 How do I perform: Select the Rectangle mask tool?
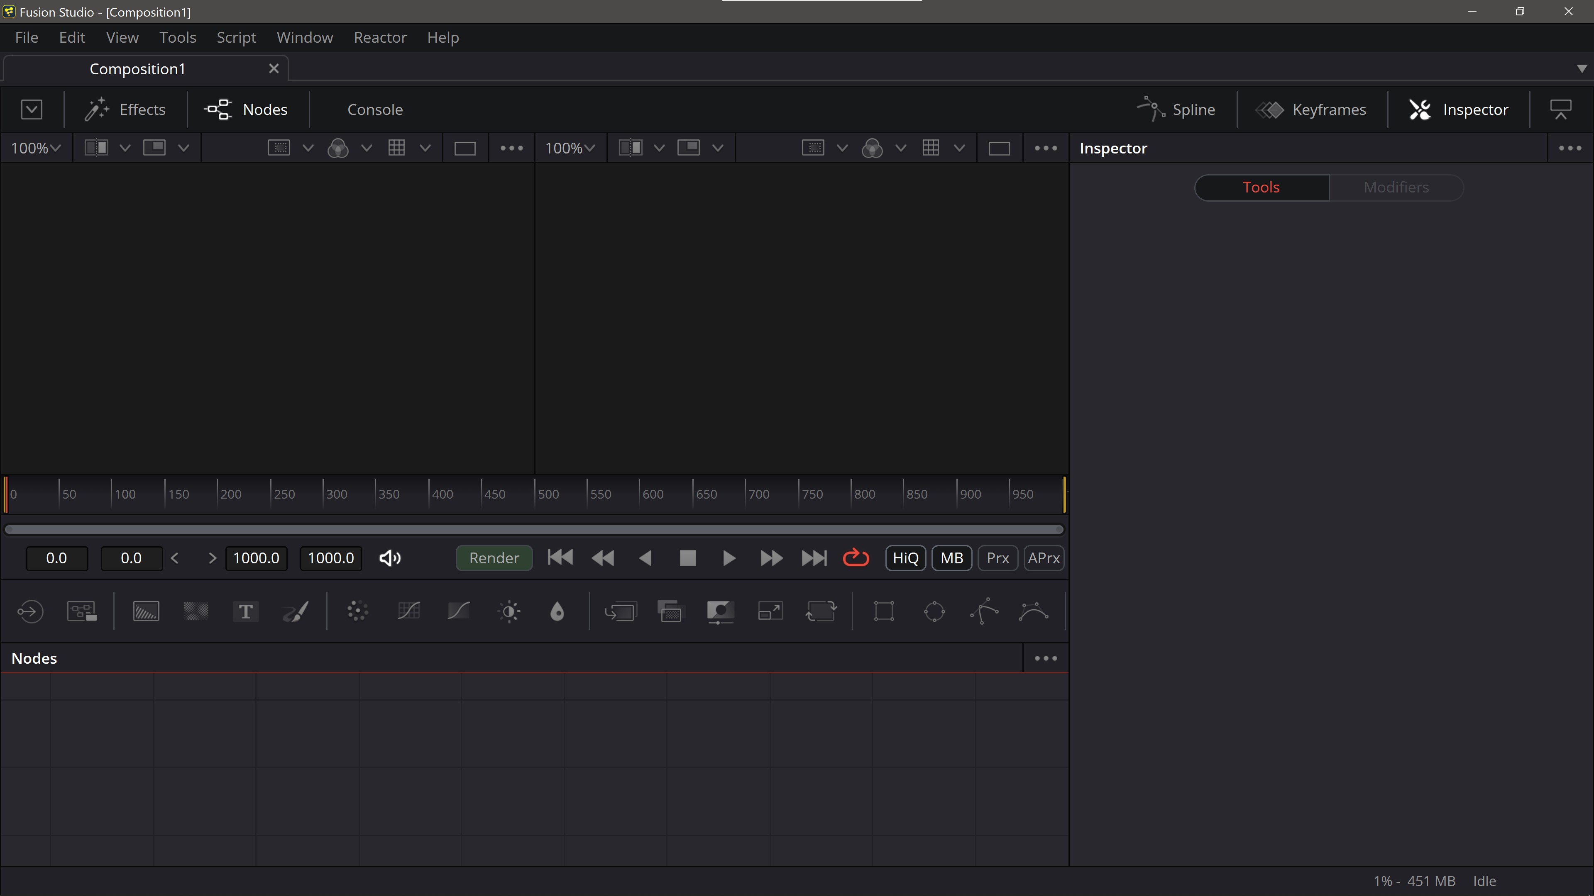884,611
